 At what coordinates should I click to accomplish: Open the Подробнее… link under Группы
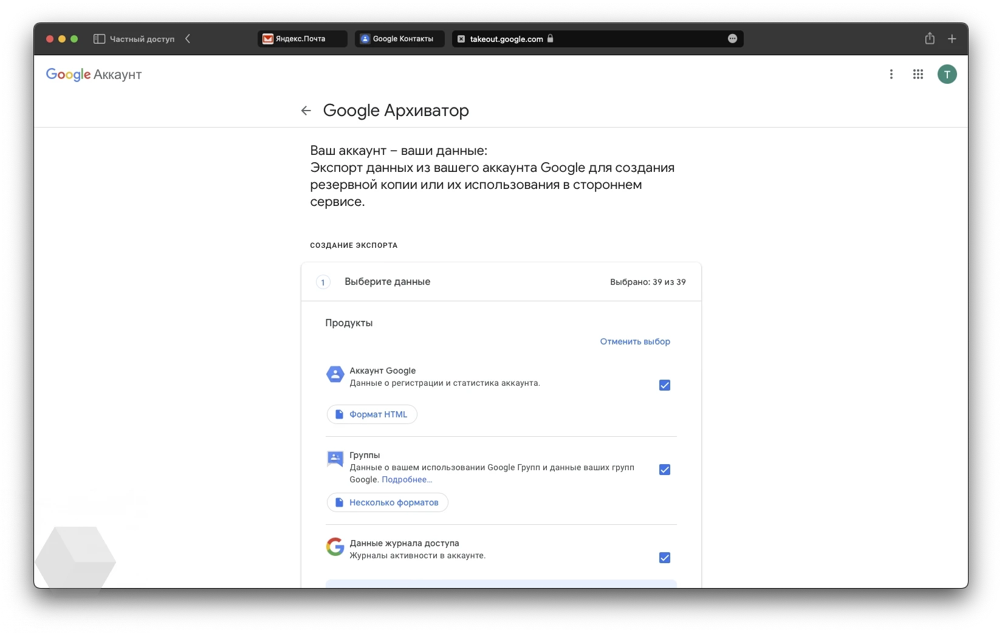[x=407, y=479]
